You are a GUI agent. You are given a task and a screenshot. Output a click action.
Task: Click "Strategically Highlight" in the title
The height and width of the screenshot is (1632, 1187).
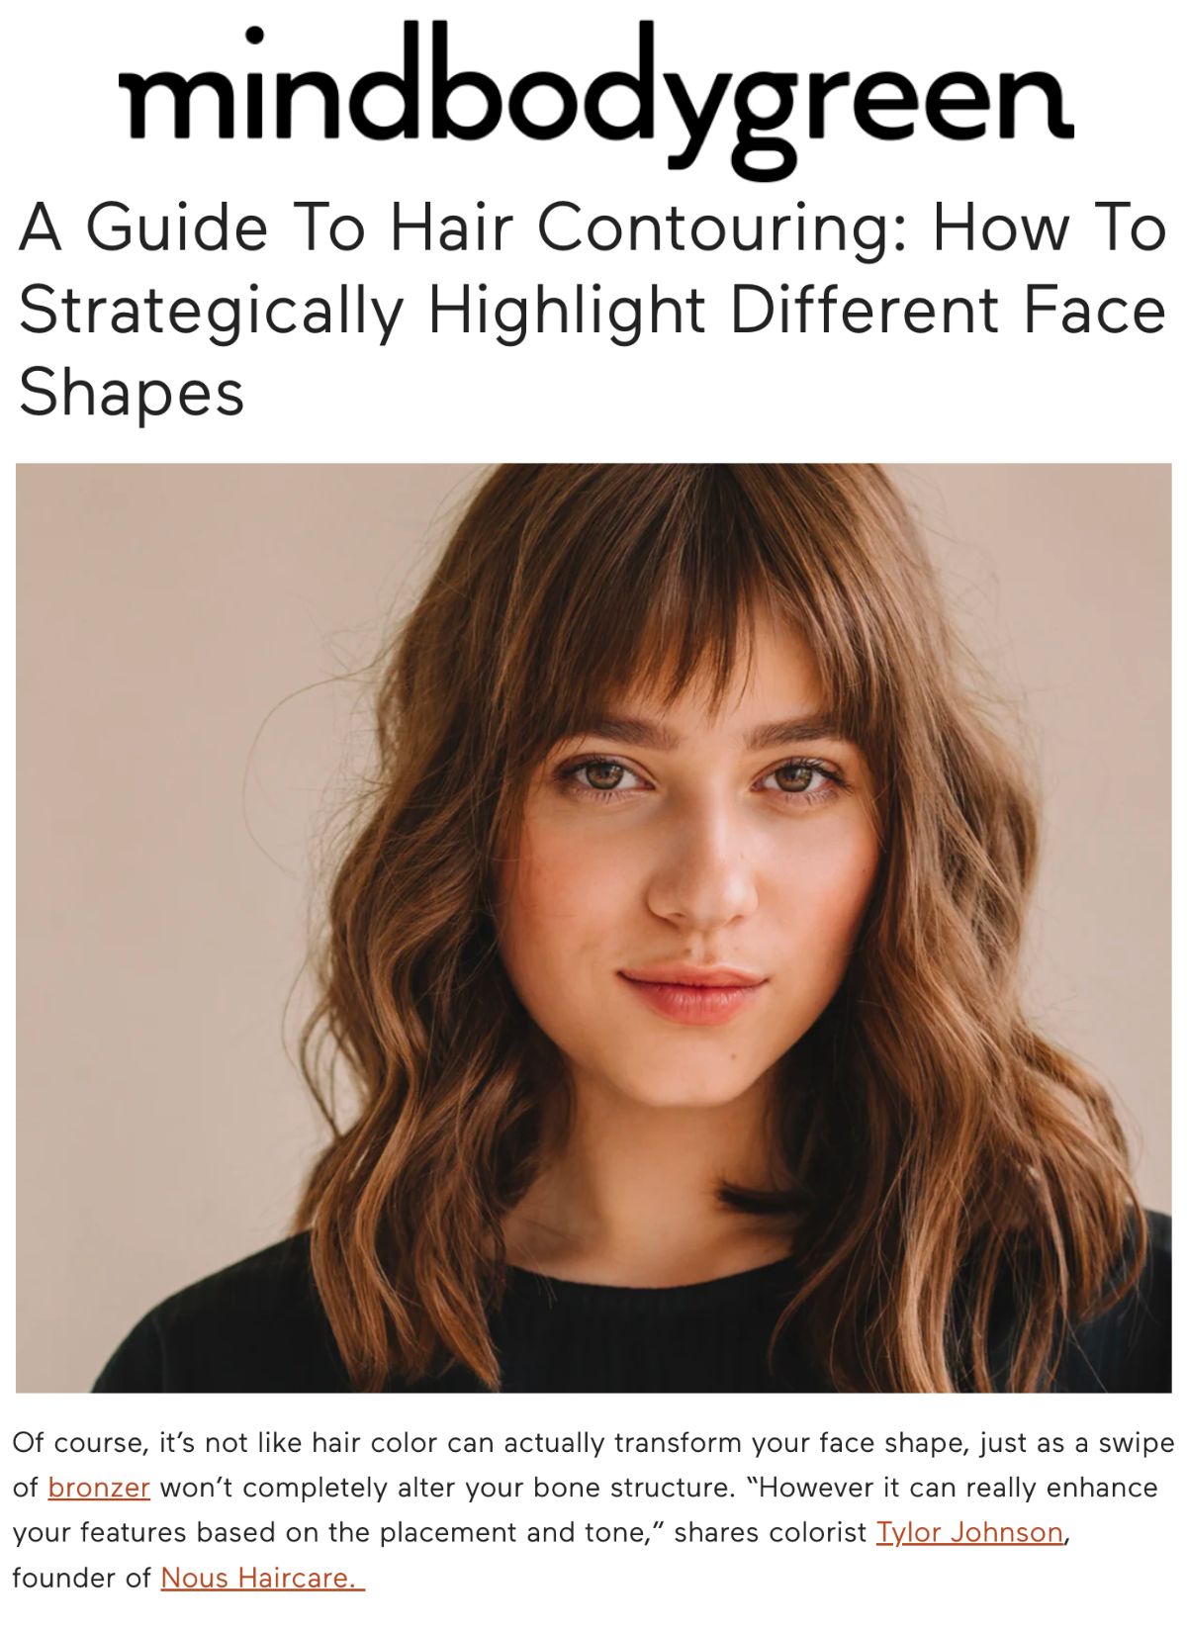point(362,311)
